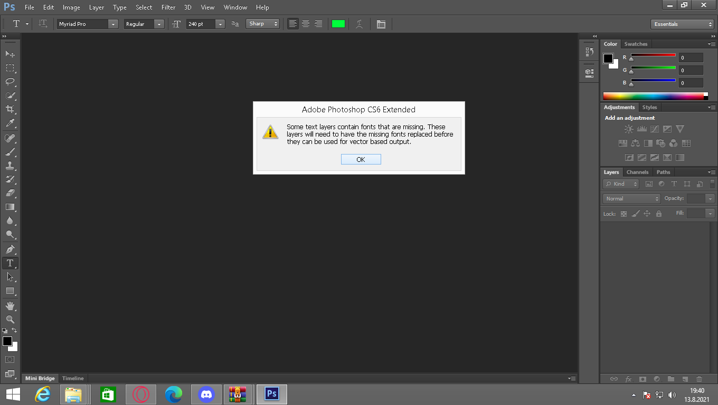This screenshot has height=405, width=718.
Task: Add a Brightness/Contrast adjustment
Action: tap(629, 129)
